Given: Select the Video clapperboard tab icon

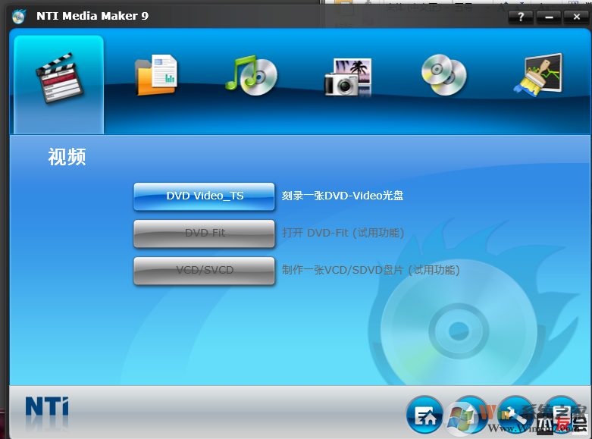Looking at the screenshot, I should pyautogui.click(x=59, y=78).
